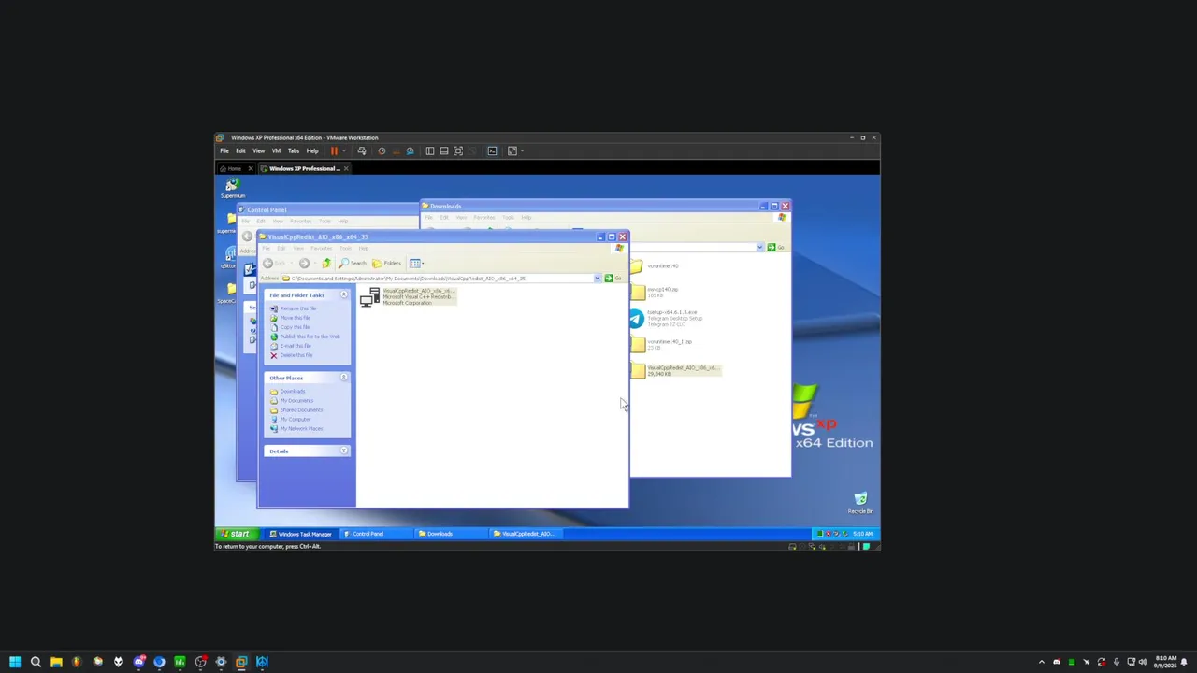Toggle the VMware library sidebar view
This screenshot has height=673, width=1197.
point(430,150)
